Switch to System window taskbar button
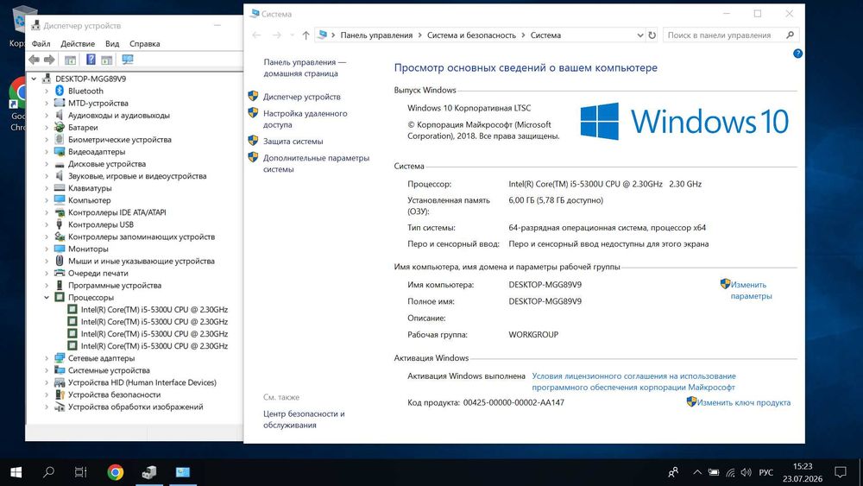Screen dimensions: 863x486 [x=183, y=472]
